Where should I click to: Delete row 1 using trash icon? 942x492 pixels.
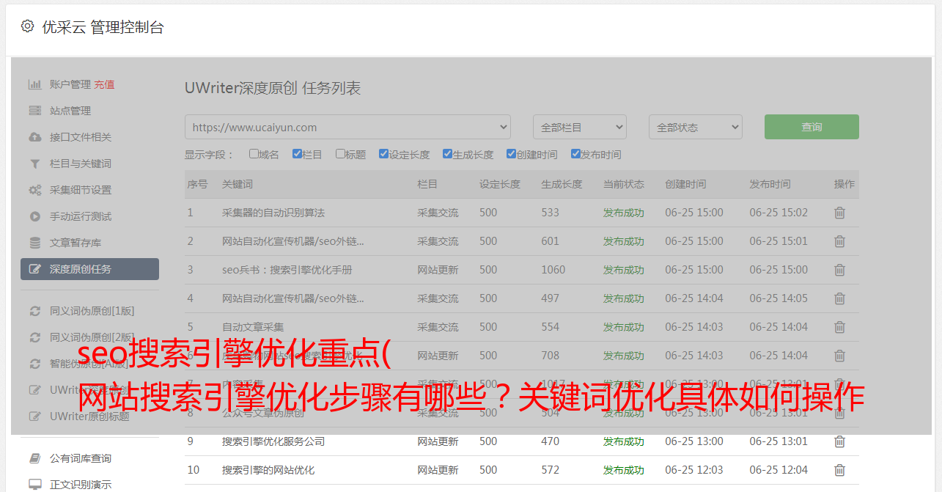[839, 213]
